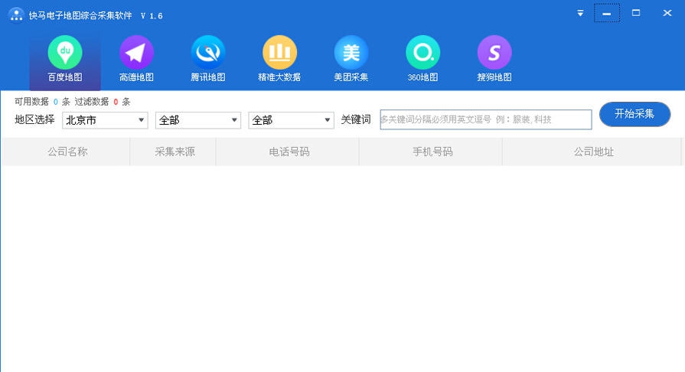Click the 公司名称 column header
The image size is (685, 372).
coord(67,152)
